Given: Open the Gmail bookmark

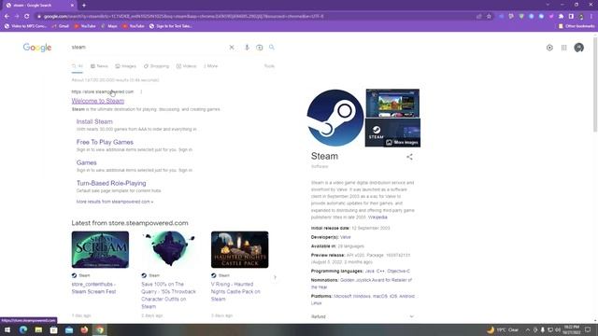Looking at the screenshot, I should 60,26.
